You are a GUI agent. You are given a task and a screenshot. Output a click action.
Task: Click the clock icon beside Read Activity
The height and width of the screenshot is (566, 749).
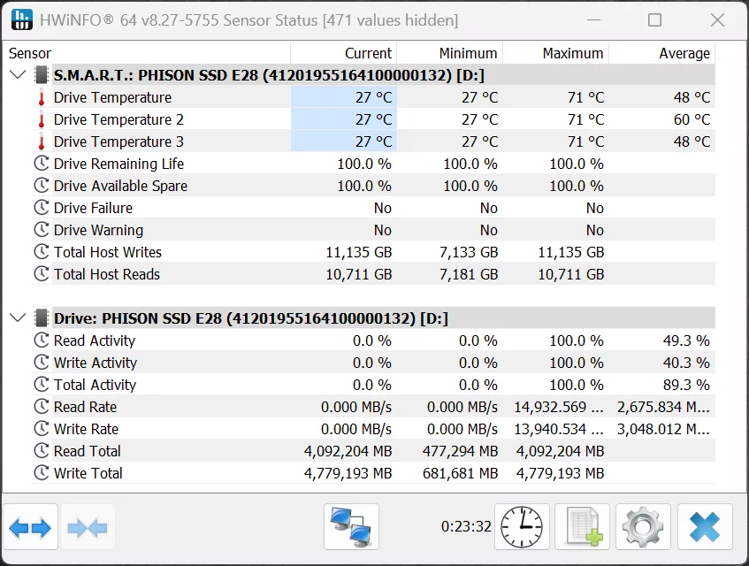pos(42,340)
